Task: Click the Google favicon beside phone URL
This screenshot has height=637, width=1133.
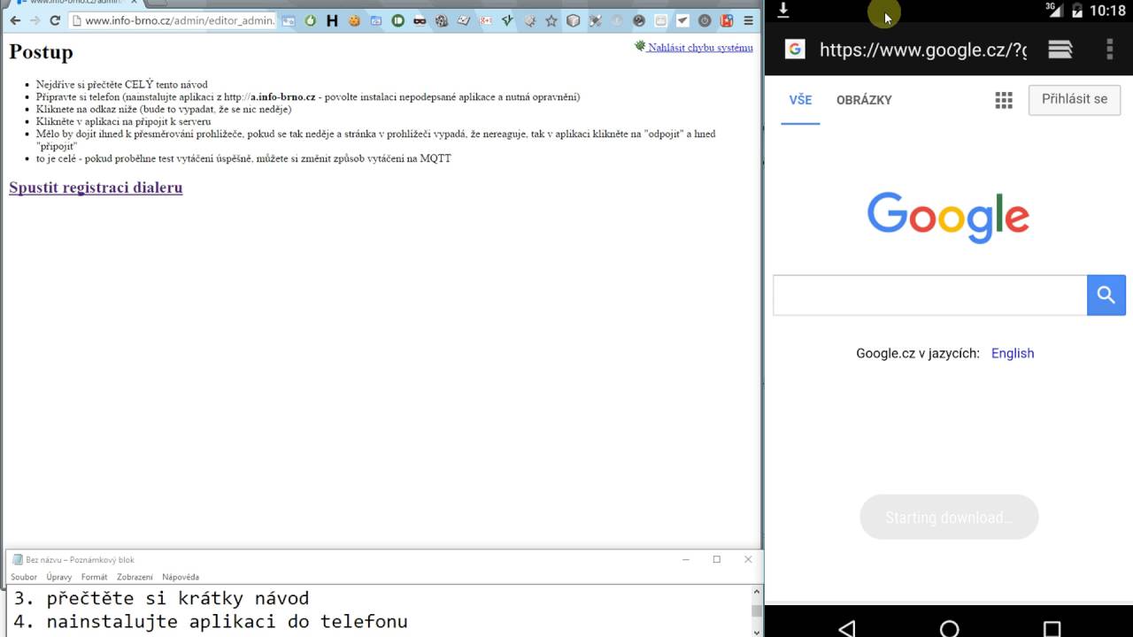Action: 795,50
